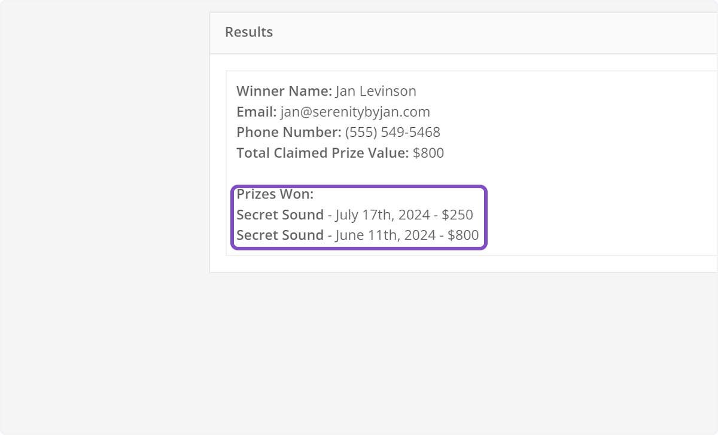The height and width of the screenshot is (435, 718).
Task: Click the June 11th, 2024 date
Action: pos(385,235)
